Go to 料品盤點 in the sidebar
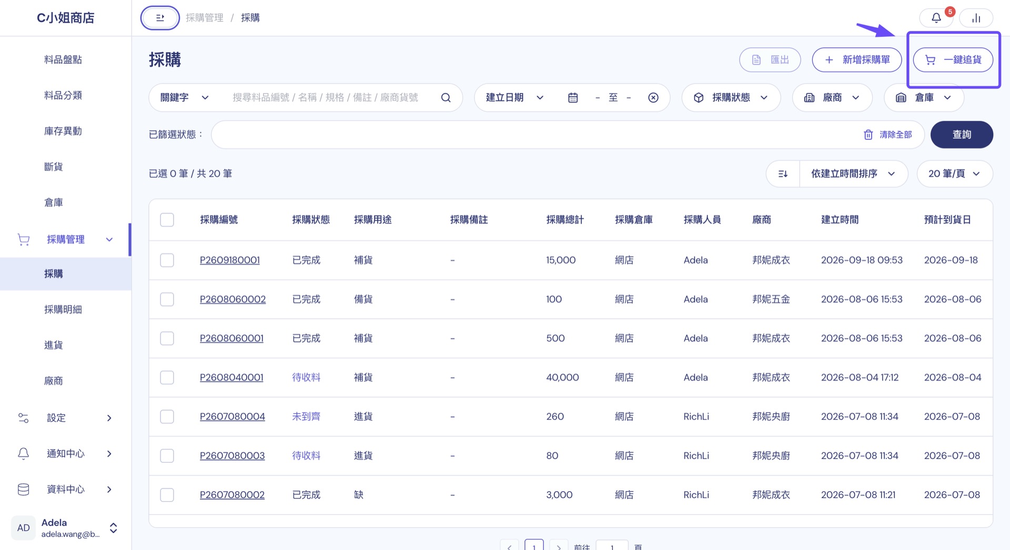 (x=63, y=59)
